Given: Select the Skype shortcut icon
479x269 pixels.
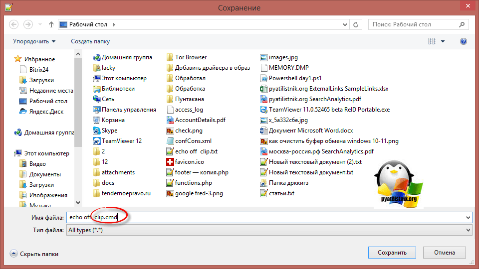Looking at the screenshot, I should (x=97, y=131).
